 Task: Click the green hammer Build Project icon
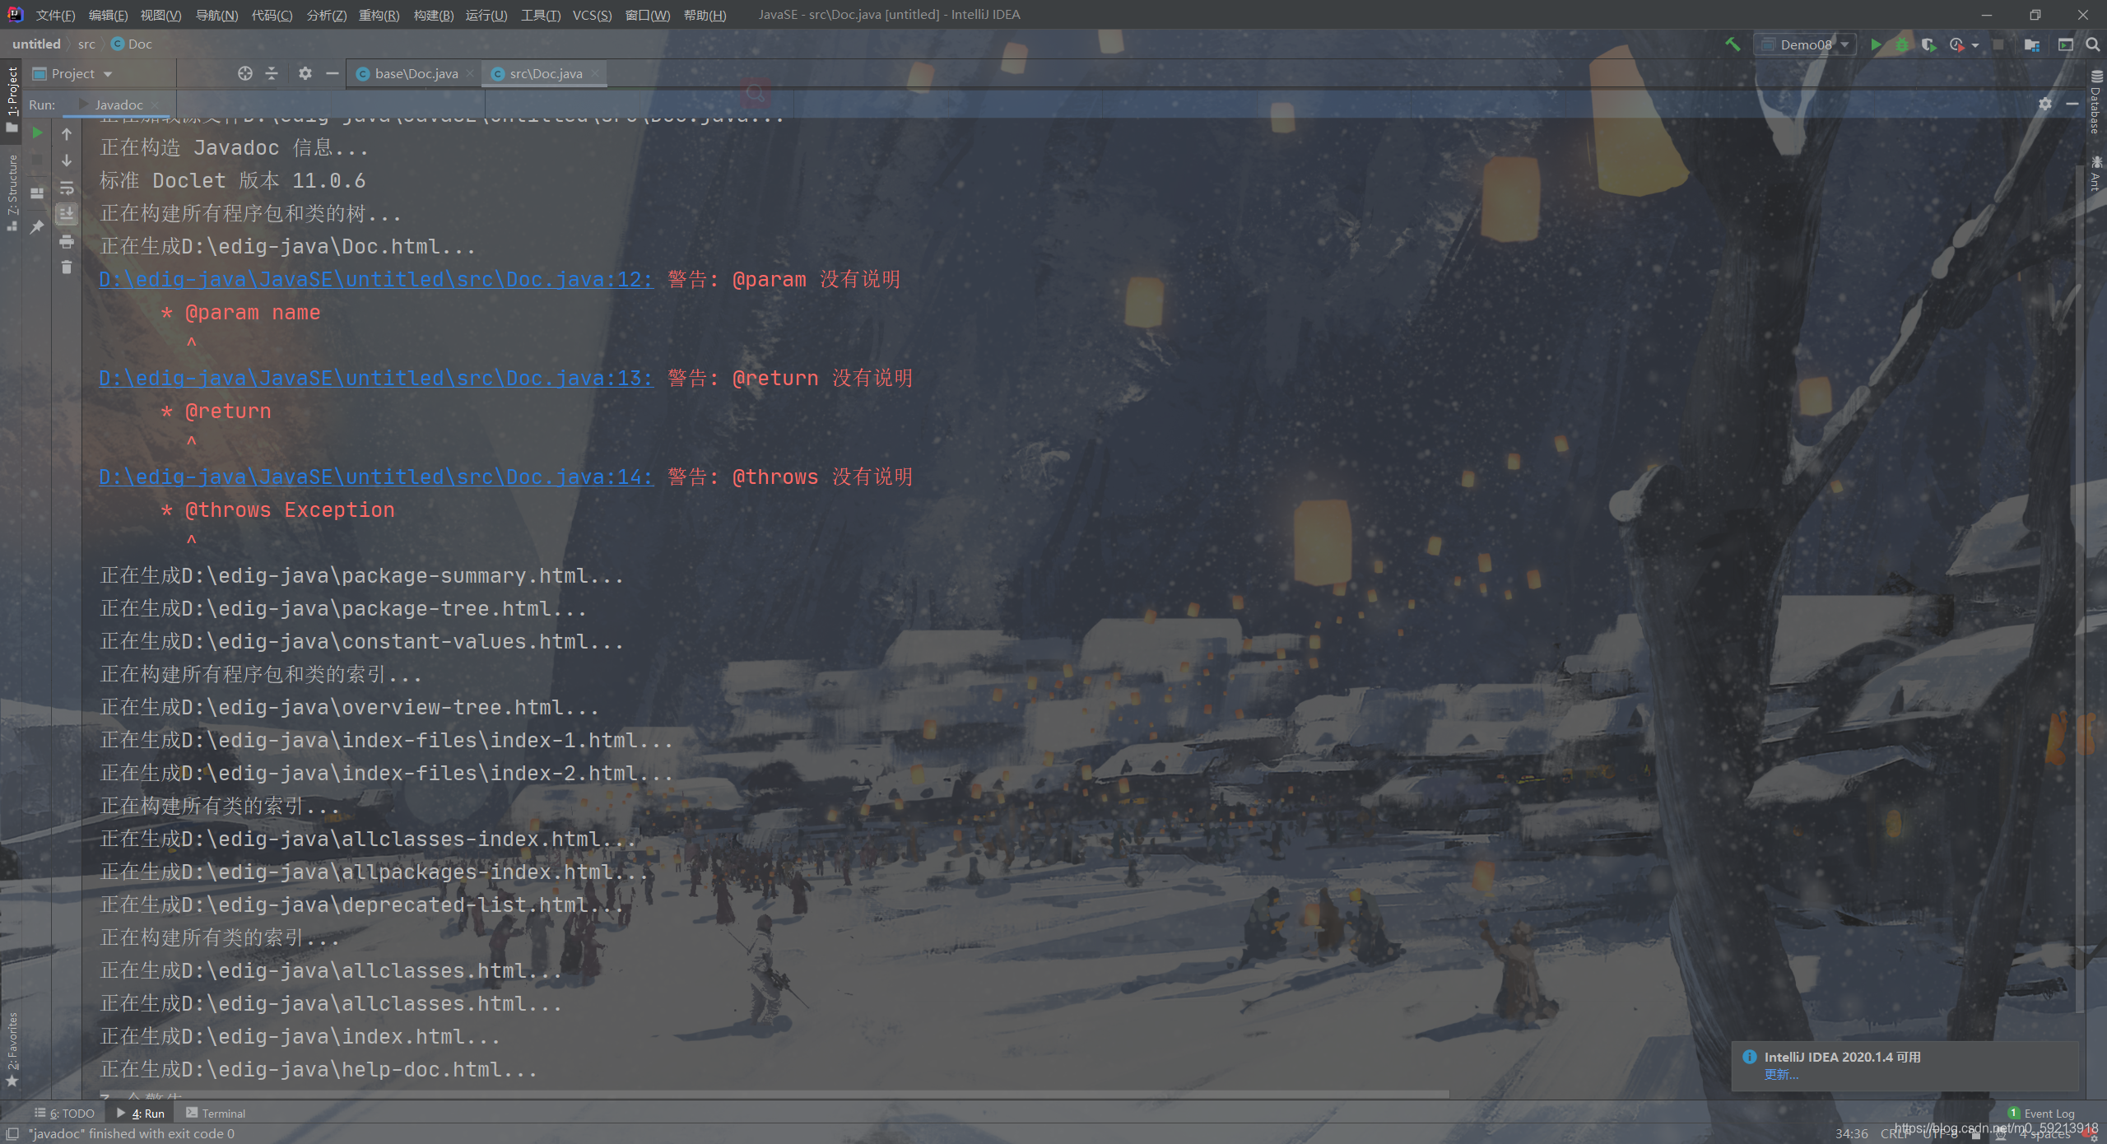[x=1733, y=44]
